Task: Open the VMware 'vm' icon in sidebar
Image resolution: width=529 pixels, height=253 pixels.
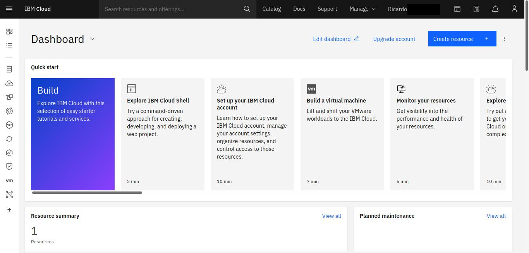Action: pos(9,181)
